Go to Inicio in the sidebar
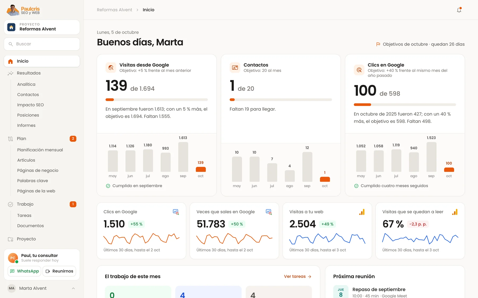Image resolution: width=478 pixels, height=298 pixels. coord(42,61)
